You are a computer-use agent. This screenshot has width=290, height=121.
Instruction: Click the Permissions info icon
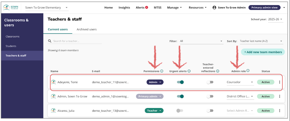[x=162, y=71]
